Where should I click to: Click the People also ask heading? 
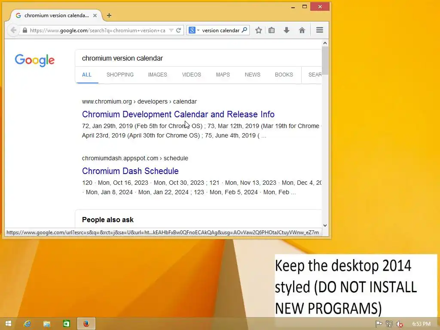click(x=108, y=220)
